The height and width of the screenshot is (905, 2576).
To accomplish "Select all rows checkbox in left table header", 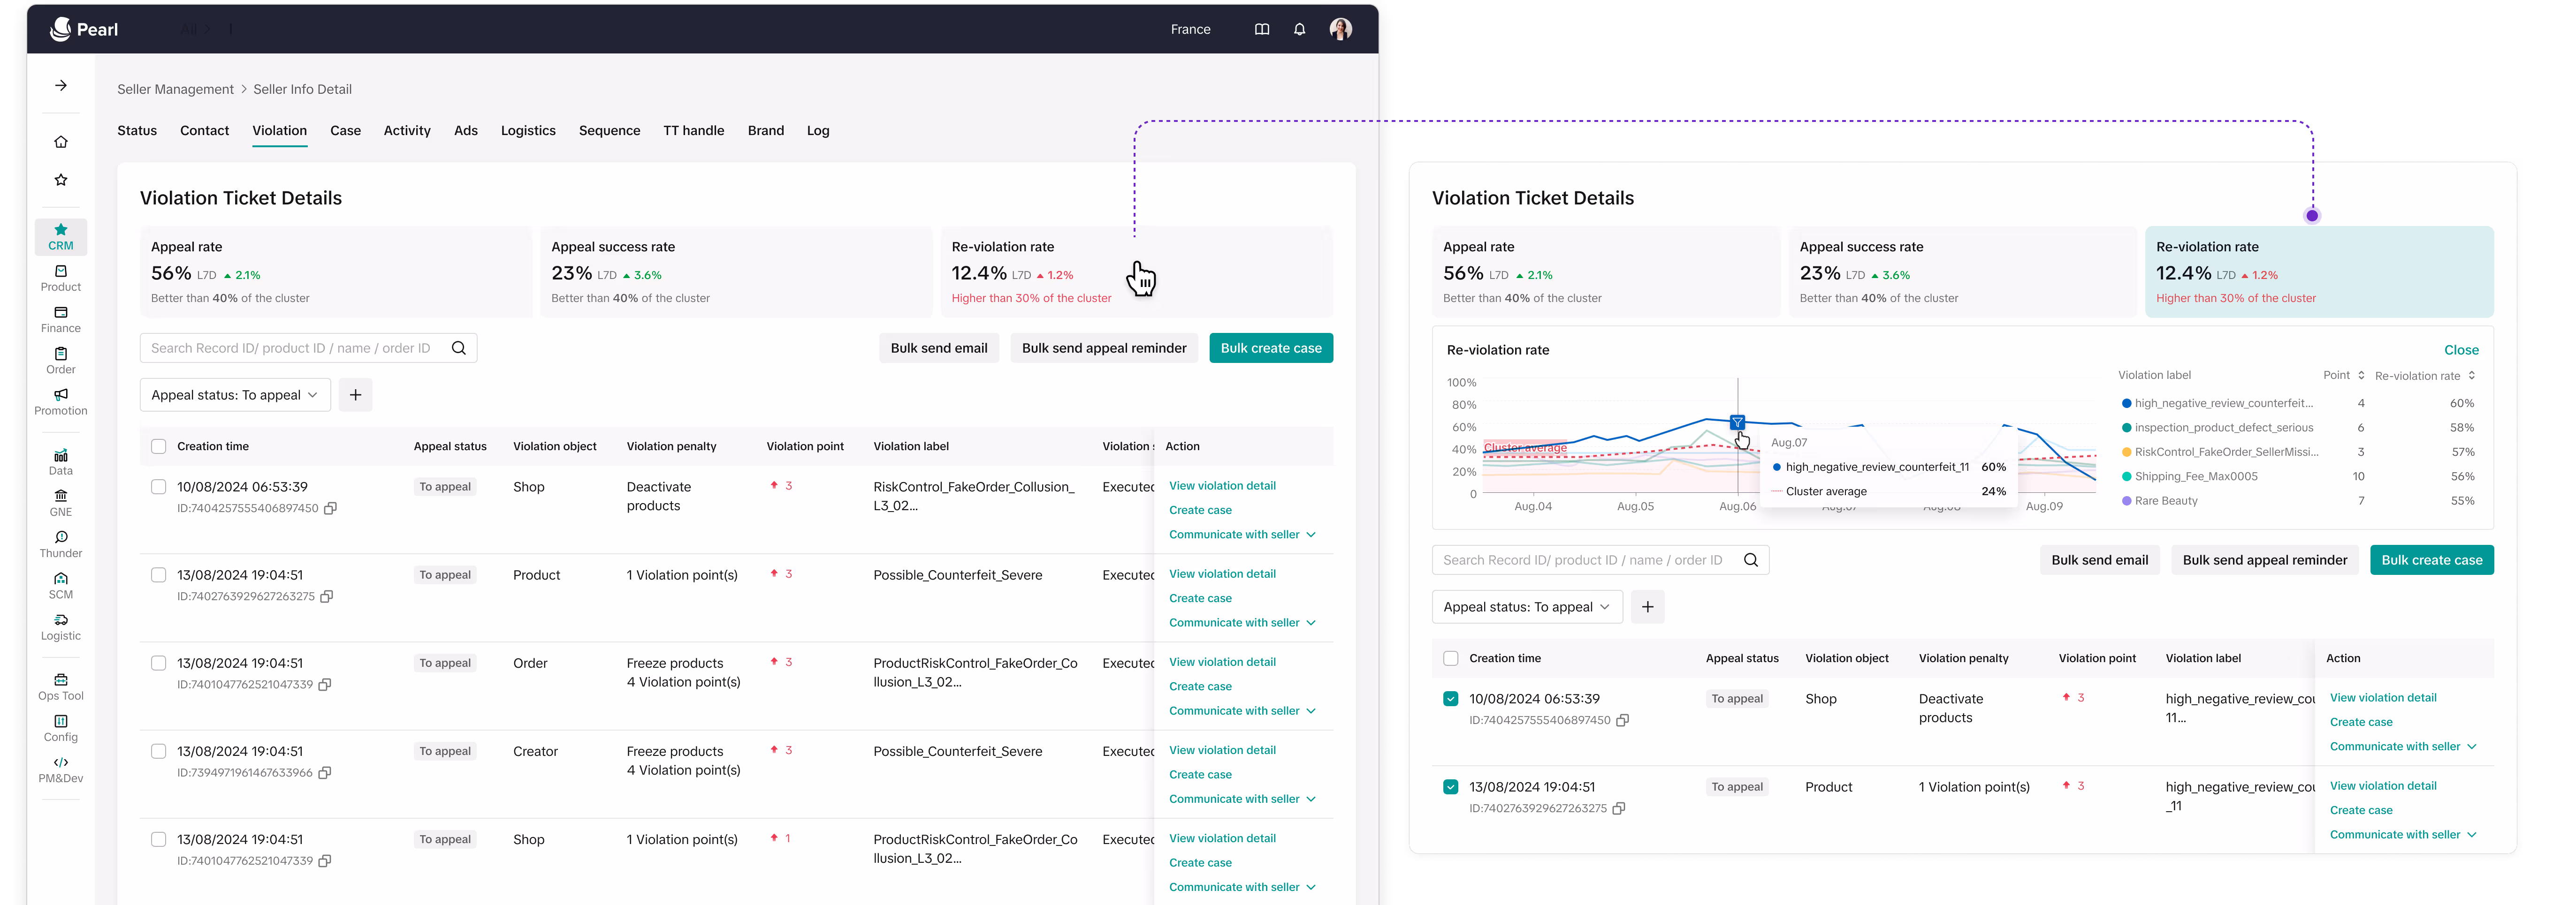I will point(158,446).
